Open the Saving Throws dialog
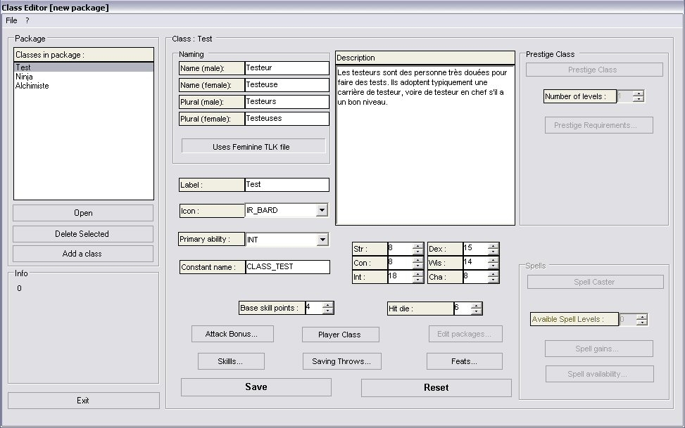685x428 pixels. pos(341,361)
